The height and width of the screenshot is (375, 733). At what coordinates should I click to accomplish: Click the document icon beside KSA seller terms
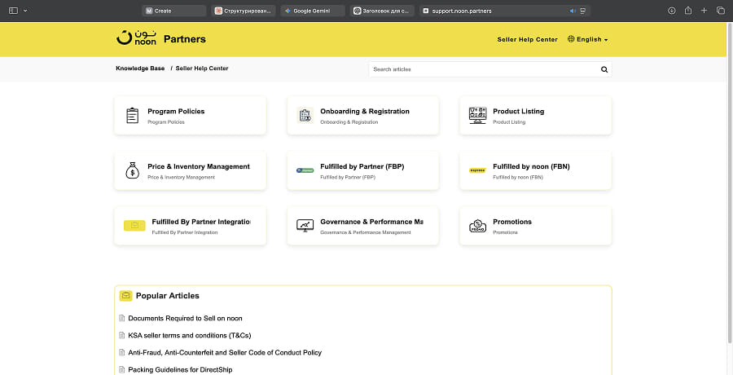(x=122, y=335)
